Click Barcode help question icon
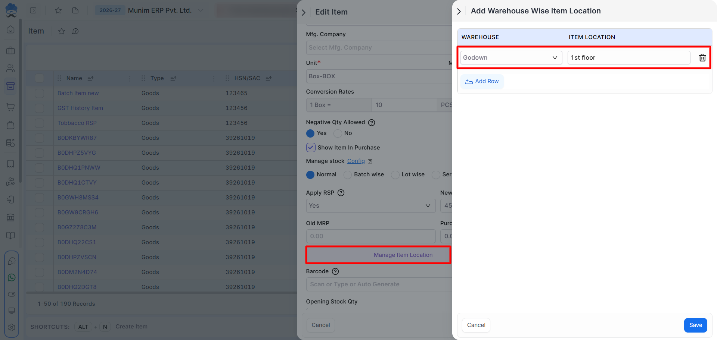This screenshot has width=717, height=340. [335, 271]
